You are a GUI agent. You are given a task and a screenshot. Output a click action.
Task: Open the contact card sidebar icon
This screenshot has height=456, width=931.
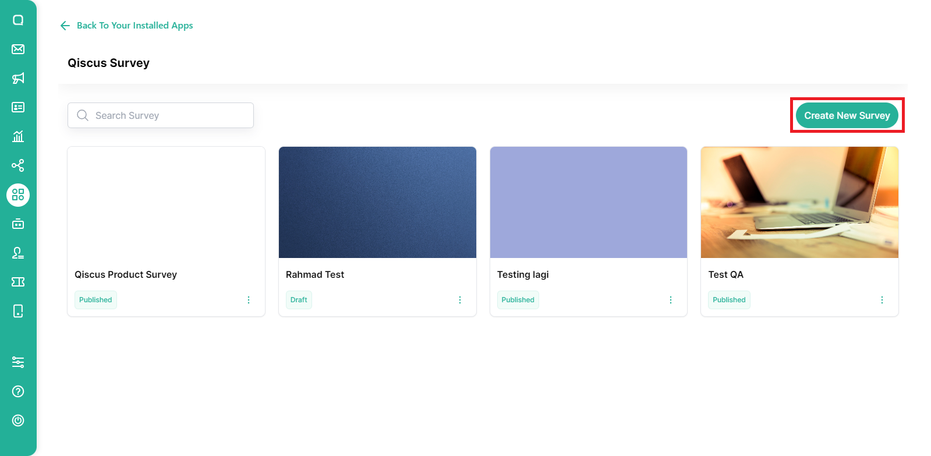(18, 107)
